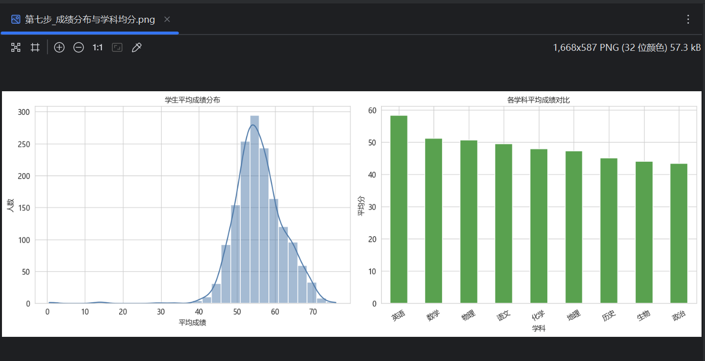Click the tallest histogram bar
This screenshot has height=361, width=705.
coord(255,210)
